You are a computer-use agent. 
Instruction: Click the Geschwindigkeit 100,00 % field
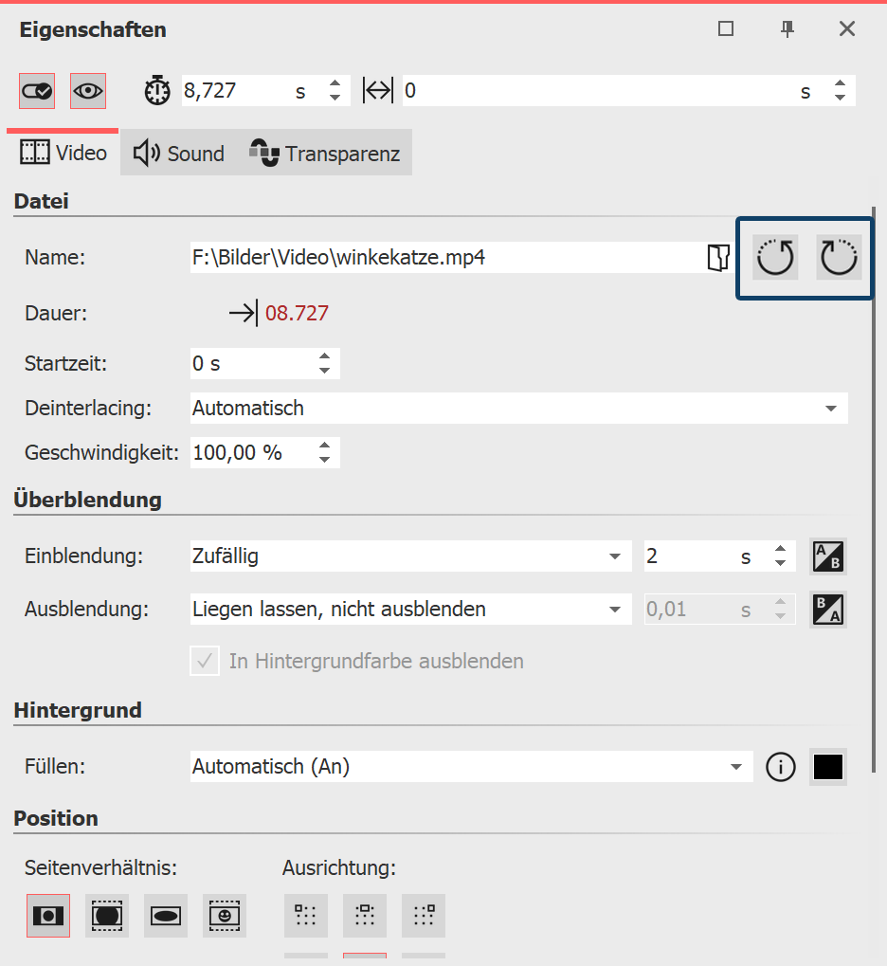click(x=251, y=453)
